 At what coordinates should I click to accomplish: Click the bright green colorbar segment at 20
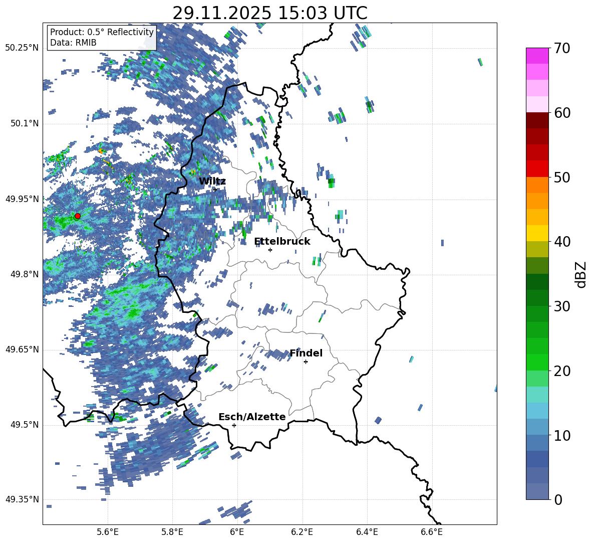[537, 362]
